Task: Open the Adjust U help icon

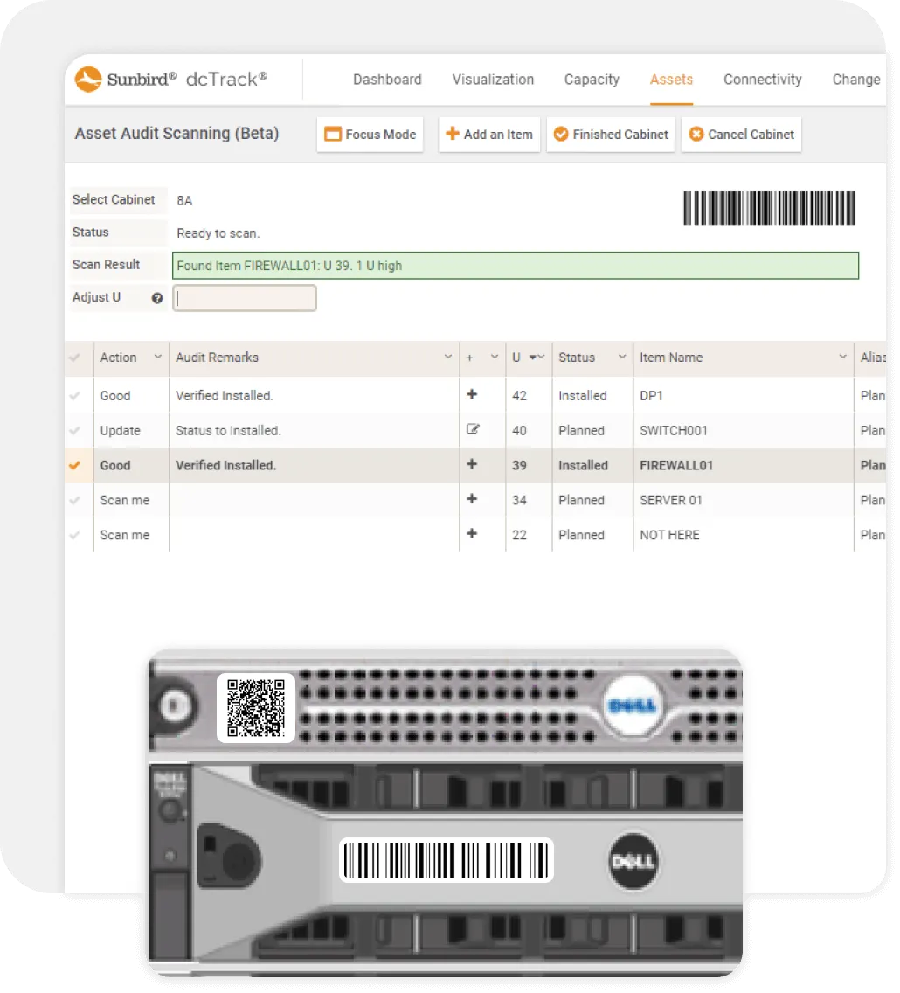Action: [157, 298]
